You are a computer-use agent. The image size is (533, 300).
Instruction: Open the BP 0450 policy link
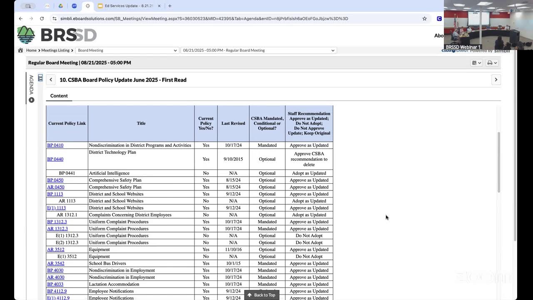tap(55, 180)
